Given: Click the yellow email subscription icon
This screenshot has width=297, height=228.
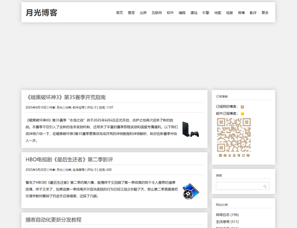Looking at the screenshot, I should pyautogui.click(x=242, y=114).
